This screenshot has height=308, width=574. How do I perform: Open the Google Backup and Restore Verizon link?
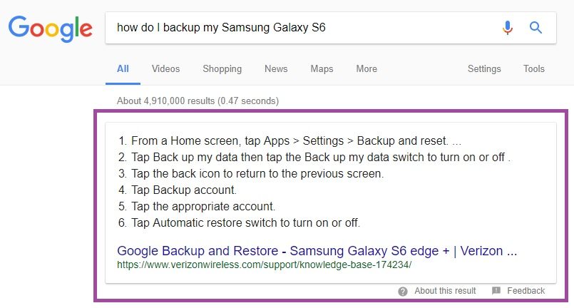tap(317, 251)
